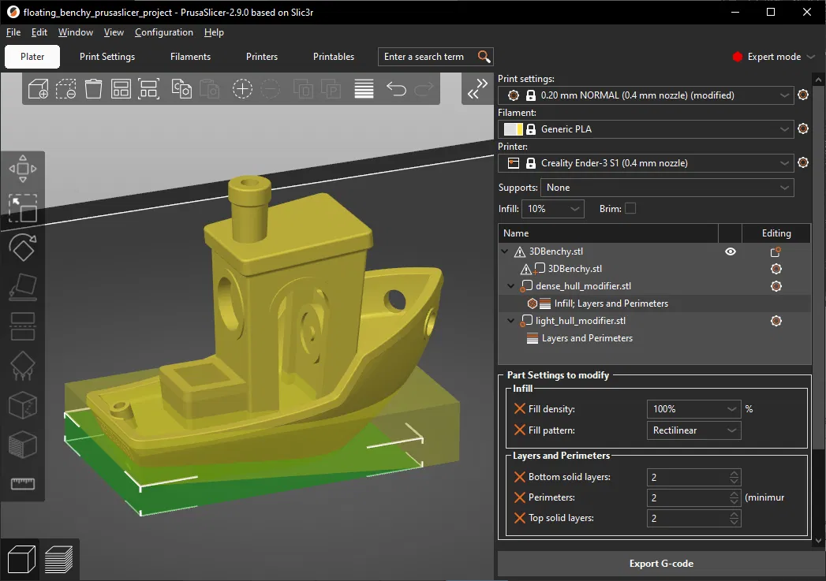Viewport: 826px width, 581px height.
Task: Click the search magnifier icon
Action: click(x=484, y=56)
